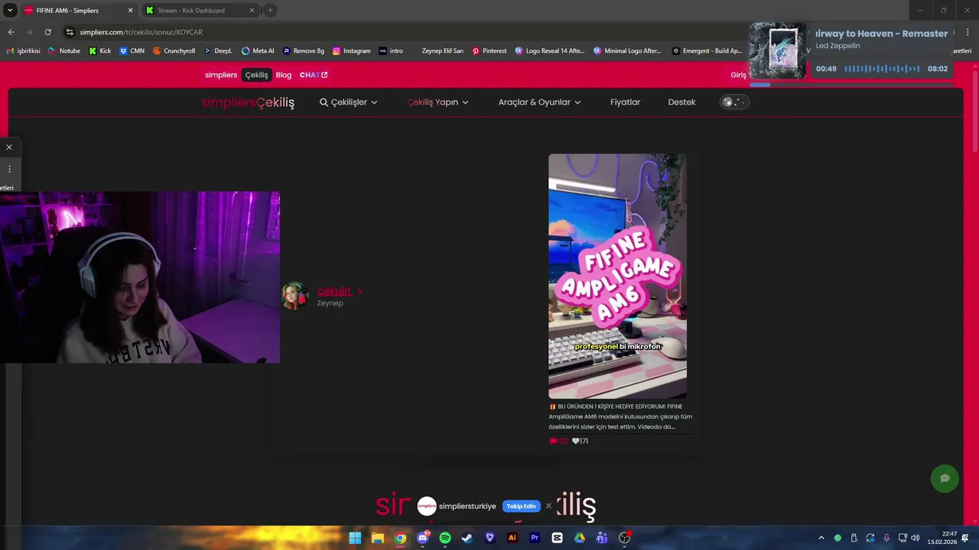Close the left overlay panel
979x550 pixels.
tap(9, 147)
